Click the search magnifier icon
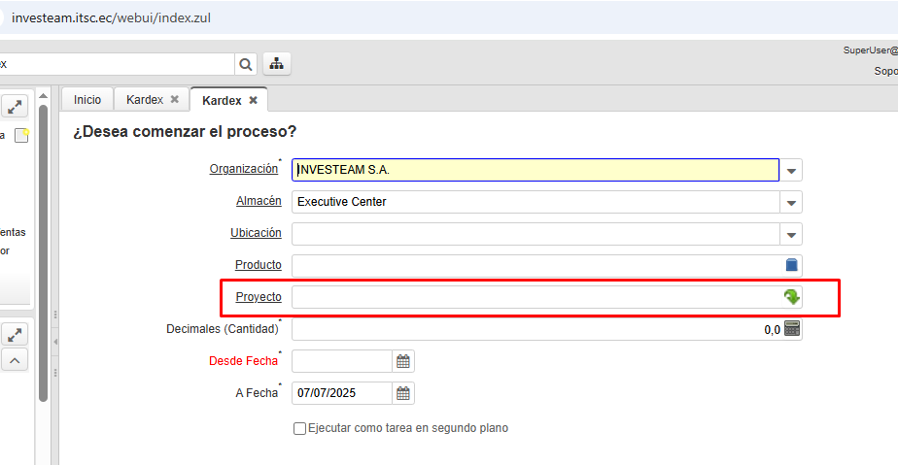 tap(246, 64)
